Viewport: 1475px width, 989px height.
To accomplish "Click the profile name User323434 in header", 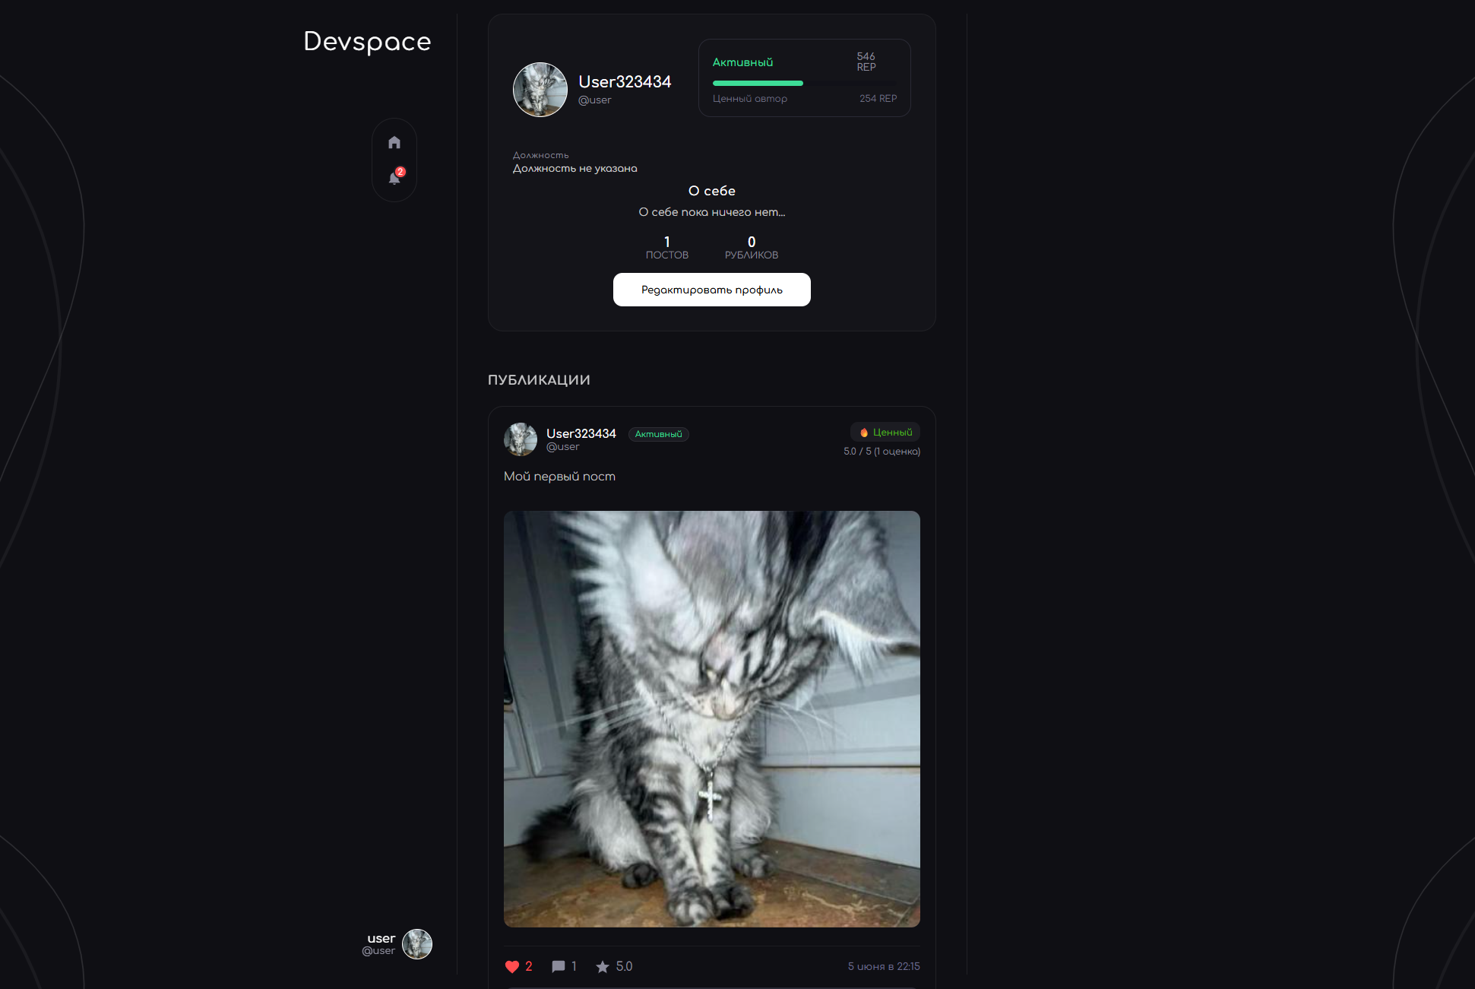I will tap(625, 82).
